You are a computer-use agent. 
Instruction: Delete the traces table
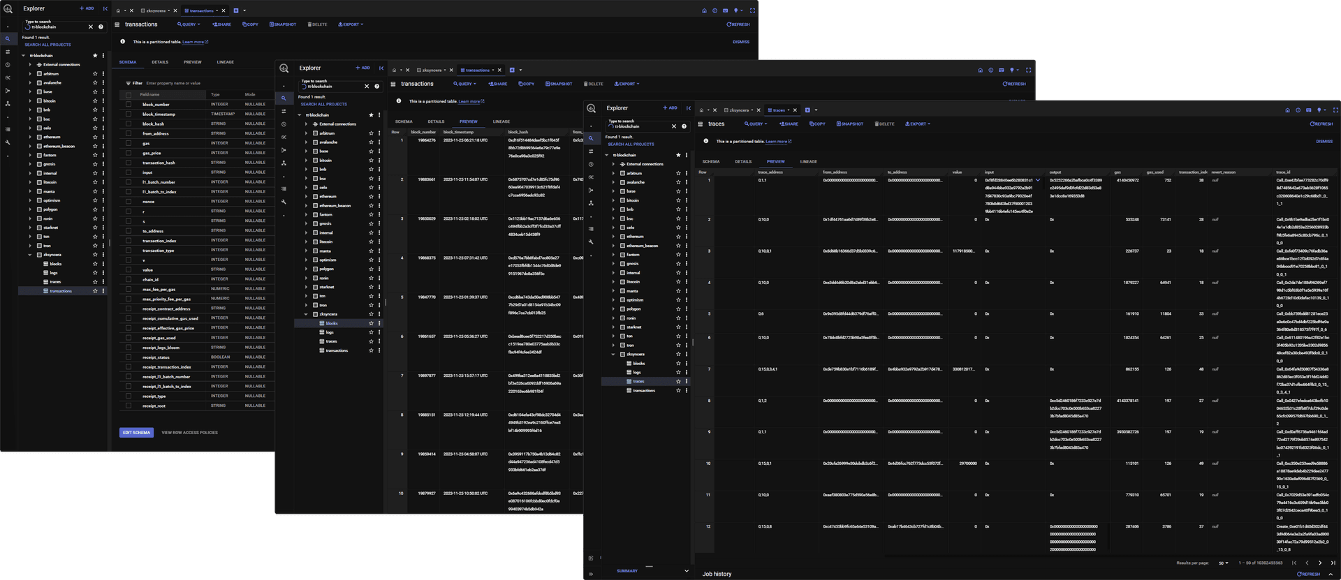[x=884, y=124]
